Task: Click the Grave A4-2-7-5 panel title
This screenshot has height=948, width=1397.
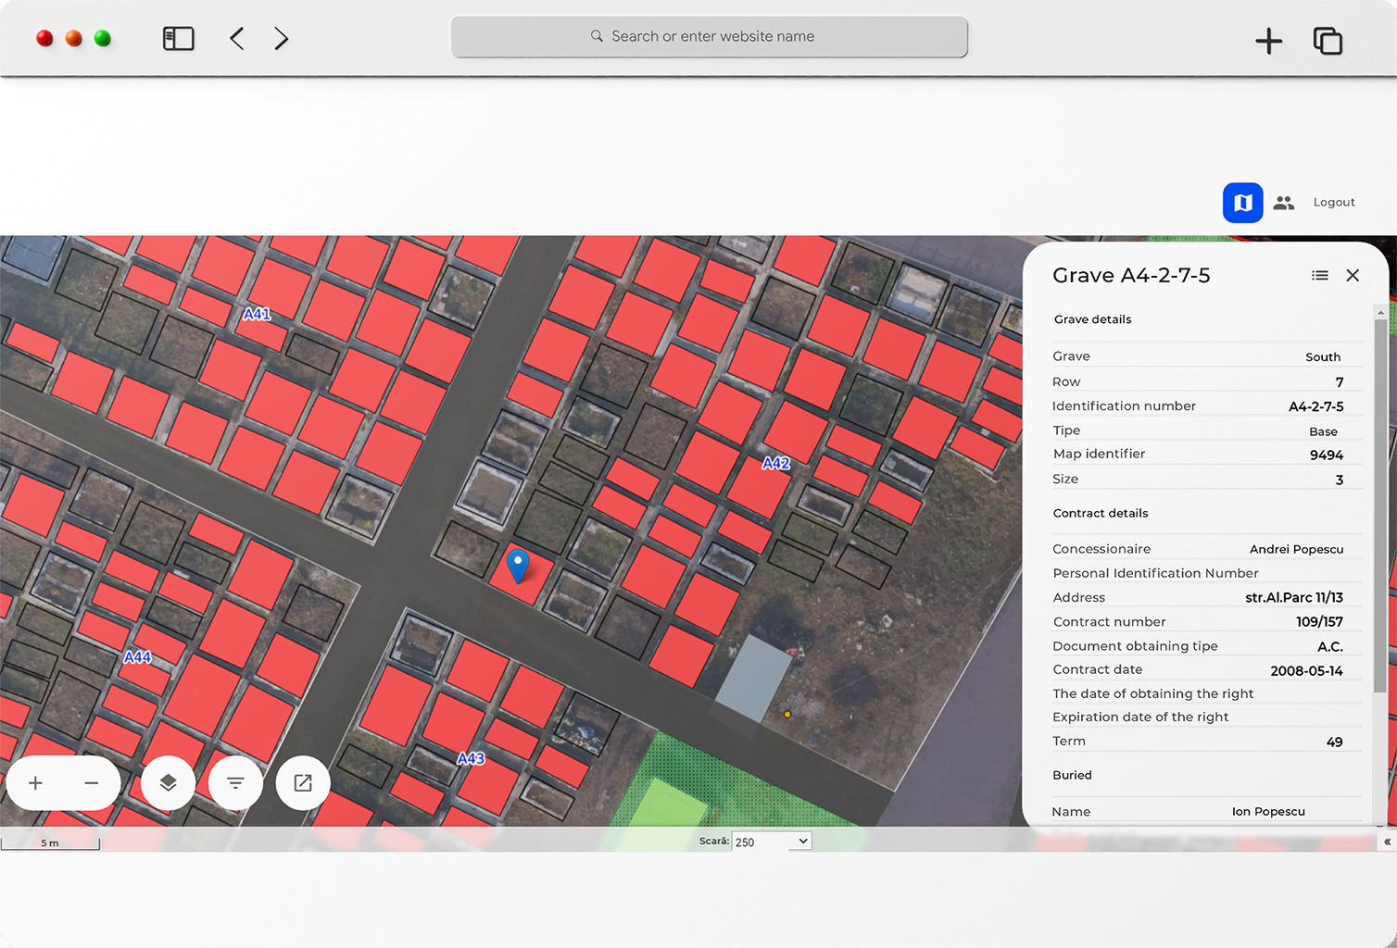Action: pyautogui.click(x=1131, y=276)
